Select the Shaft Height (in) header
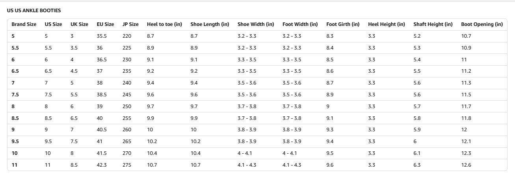515x182 pixels. point(433,24)
